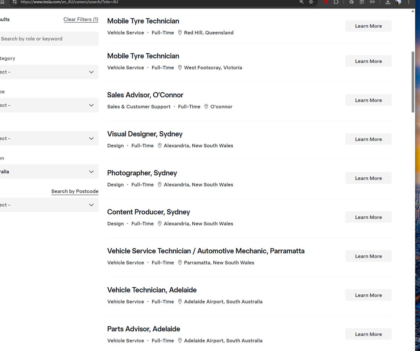The image size is (420, 351).
Task: Click 'Design' department under Photographer, Sydney
Action: (116, 185)
